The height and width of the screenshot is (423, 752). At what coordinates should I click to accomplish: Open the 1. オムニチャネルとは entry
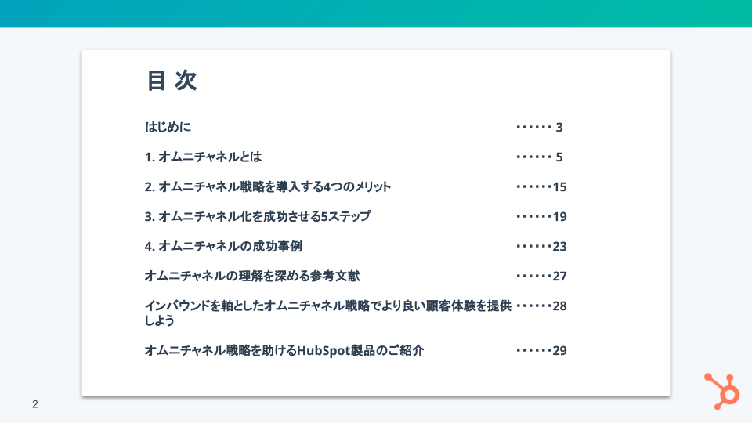tap(203, 157)
